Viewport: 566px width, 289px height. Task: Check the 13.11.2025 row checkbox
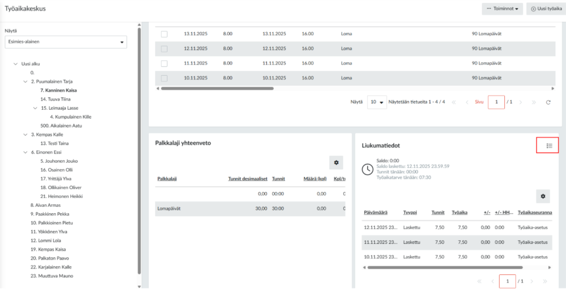click(164, 34)
